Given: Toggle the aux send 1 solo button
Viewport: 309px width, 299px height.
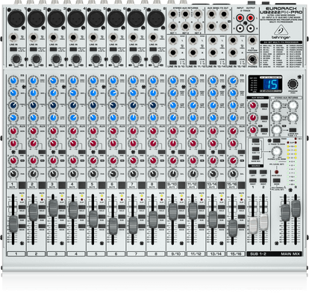Looking at the screenshot, I should click(x=264, y=105).
